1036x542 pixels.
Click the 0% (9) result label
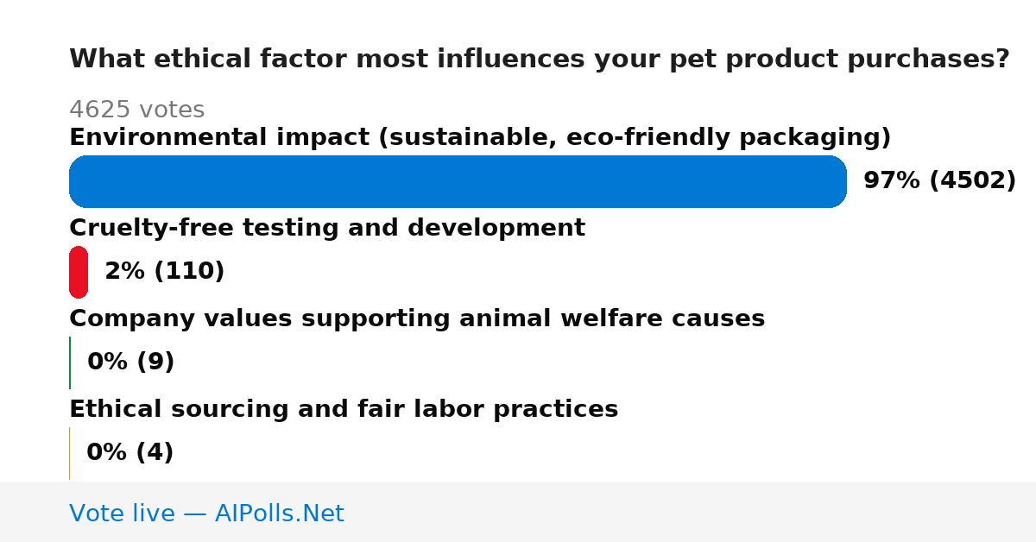[x=131, y=362]
